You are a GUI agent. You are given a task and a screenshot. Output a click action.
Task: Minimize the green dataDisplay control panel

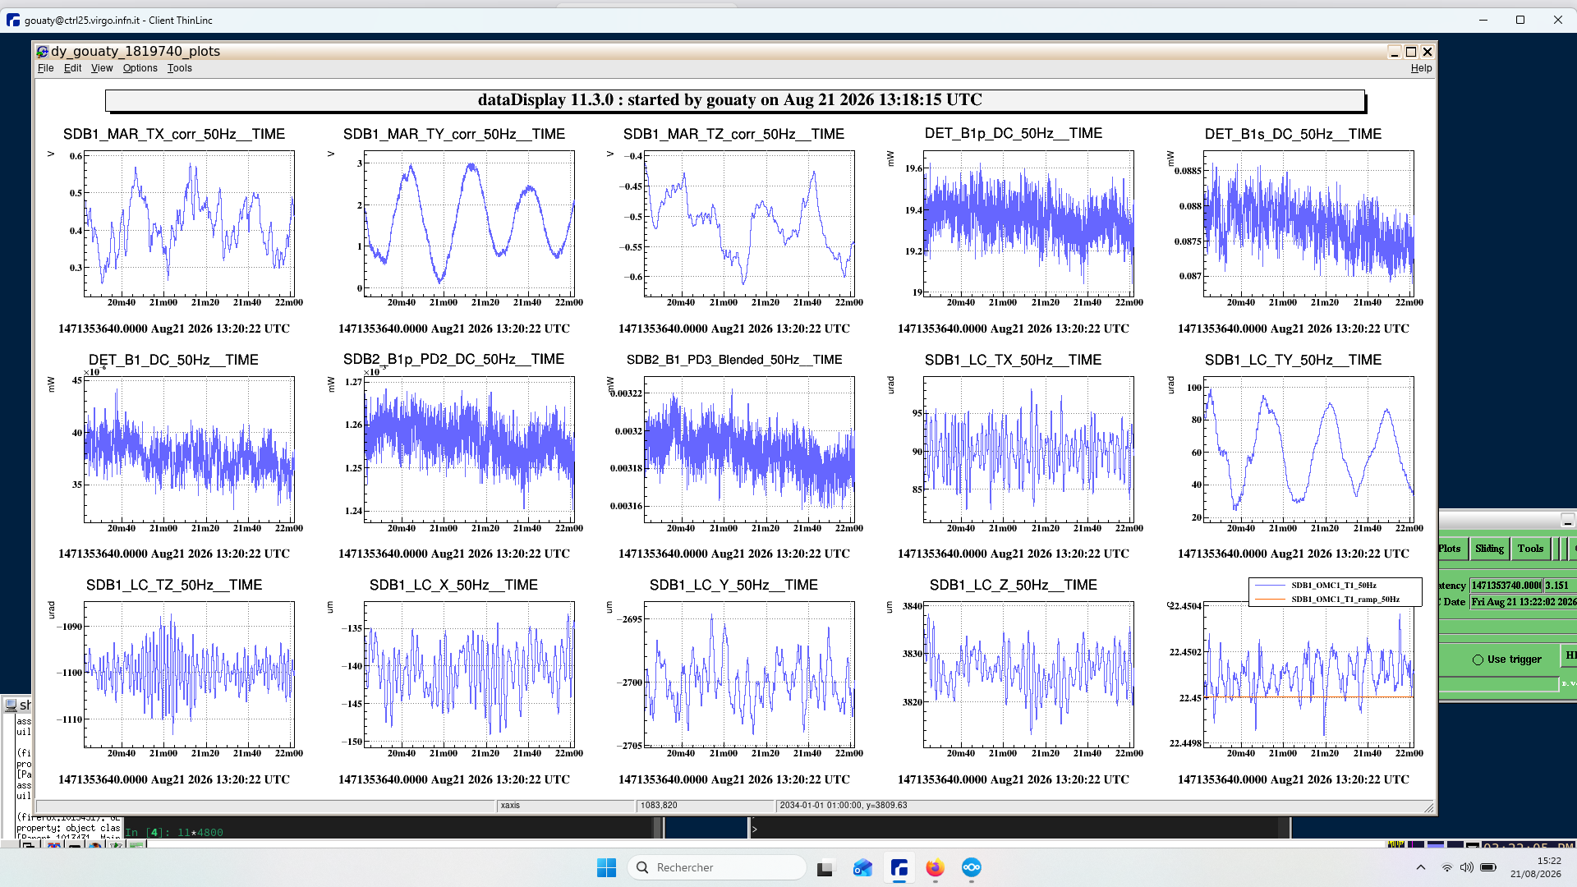point(1567,521)
